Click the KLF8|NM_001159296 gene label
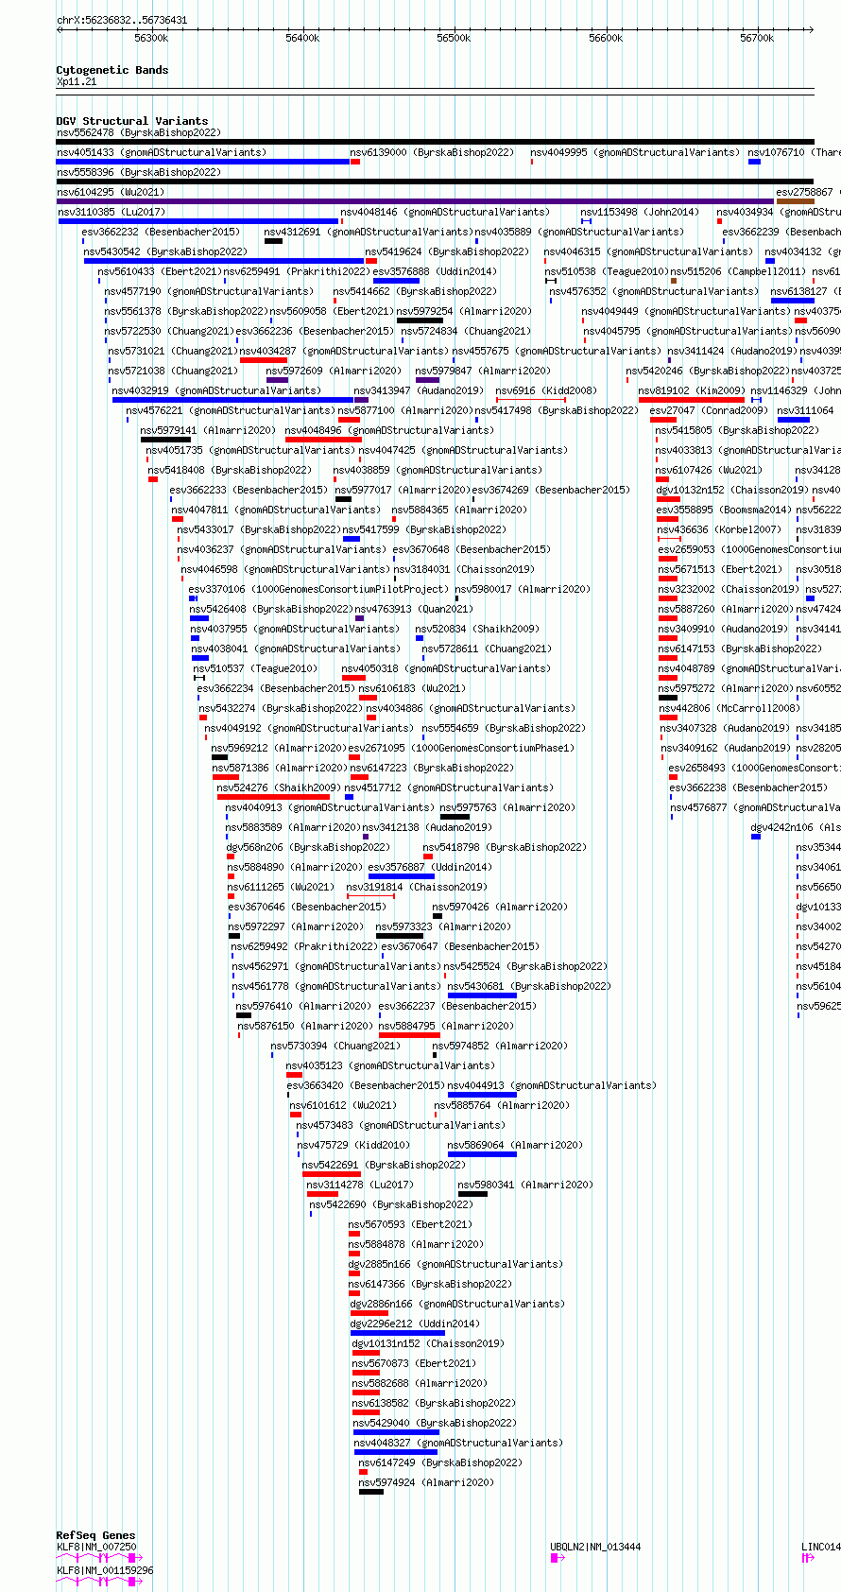The width and height of the screenshot is (841, 1592). coord(105,1570)
